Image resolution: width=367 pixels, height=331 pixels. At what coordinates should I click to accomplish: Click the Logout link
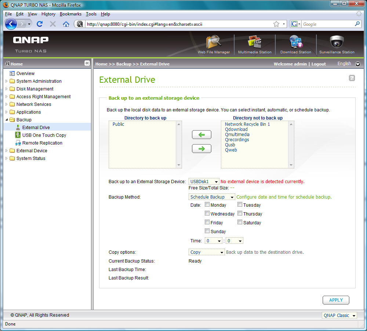pos(319,64)
